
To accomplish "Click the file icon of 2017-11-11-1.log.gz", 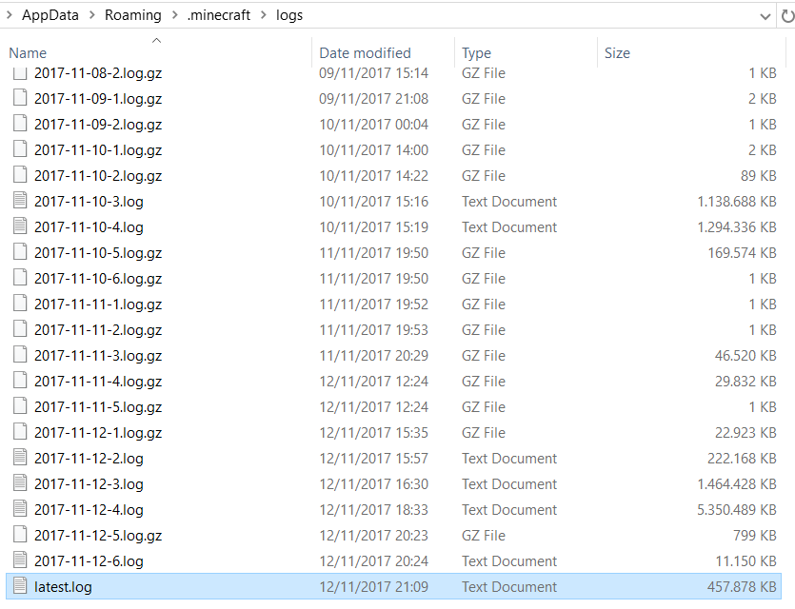I will (20, 303).
